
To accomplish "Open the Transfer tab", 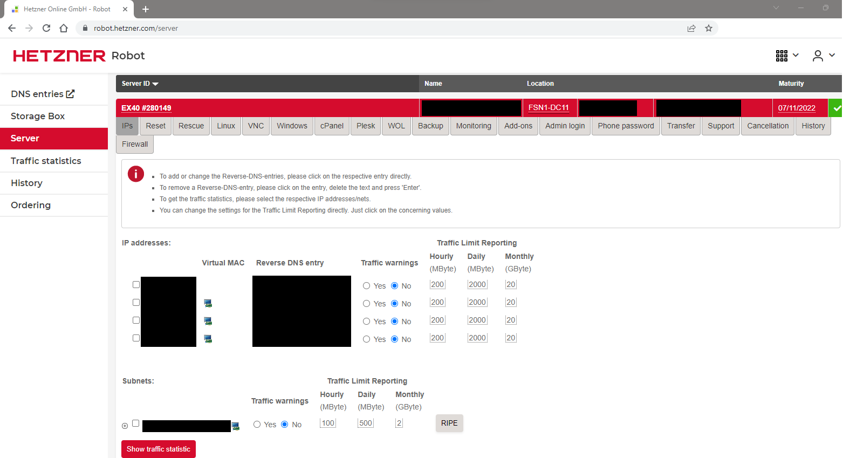I will pyautogui.click(x=681, y=126).
